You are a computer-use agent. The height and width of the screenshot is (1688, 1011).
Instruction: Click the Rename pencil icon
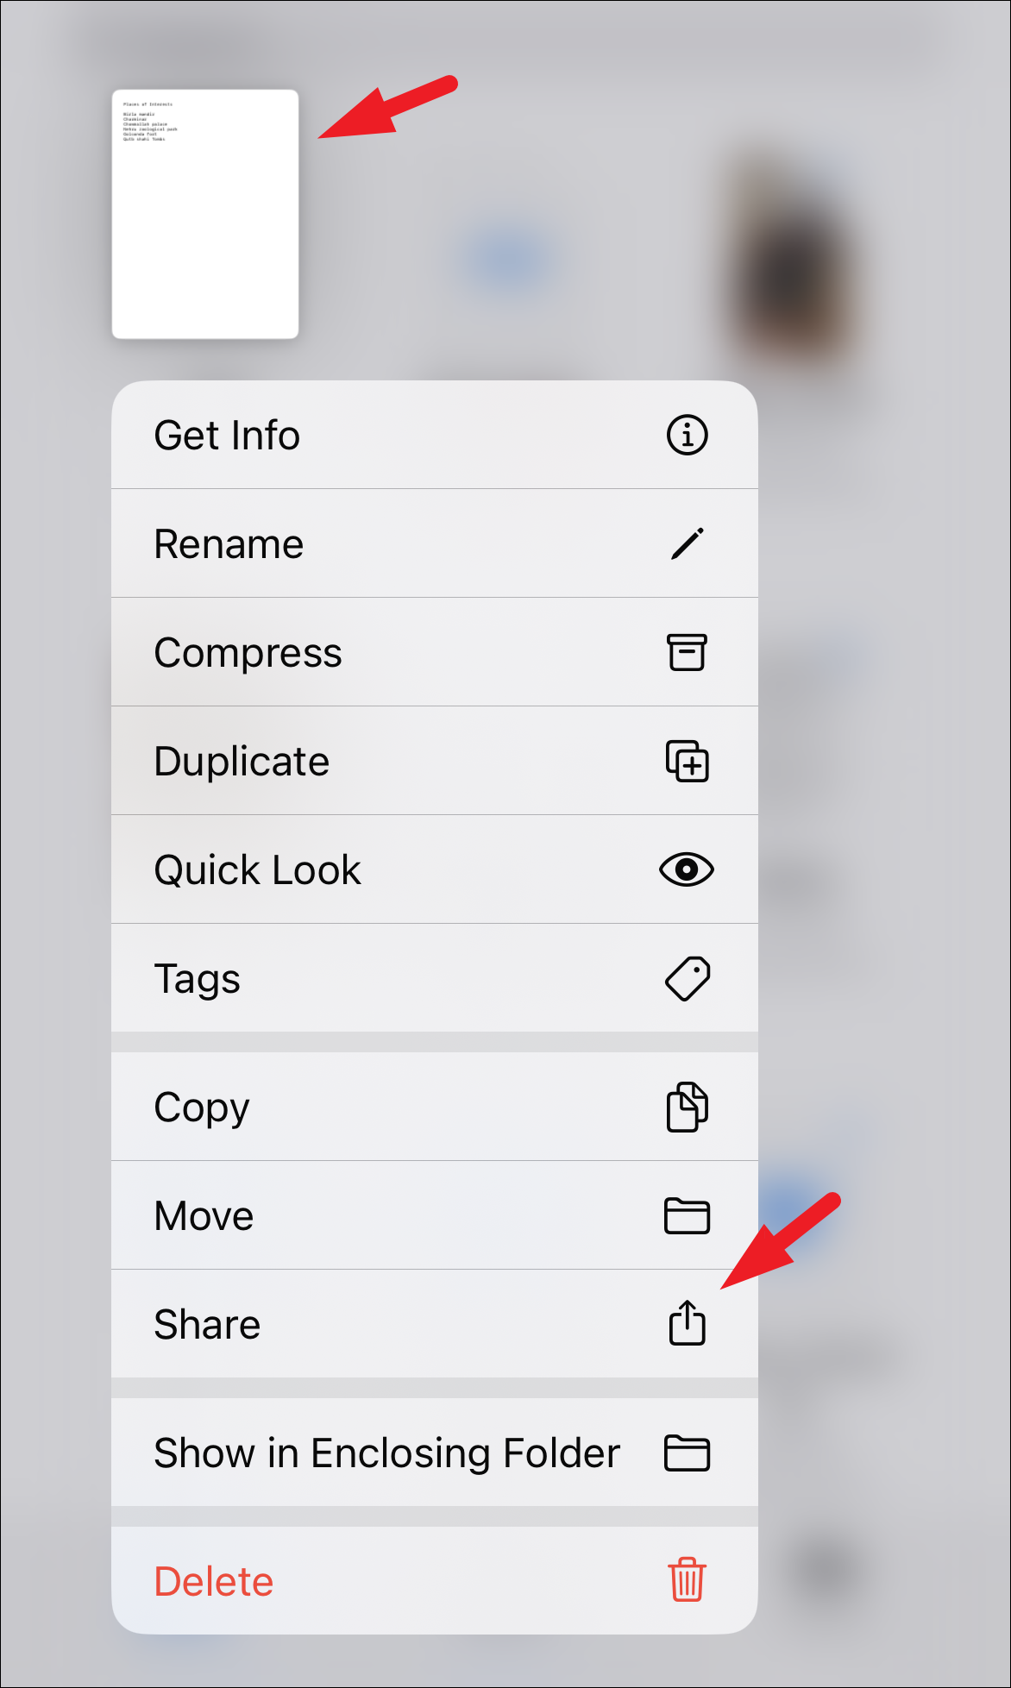(687, 543)
